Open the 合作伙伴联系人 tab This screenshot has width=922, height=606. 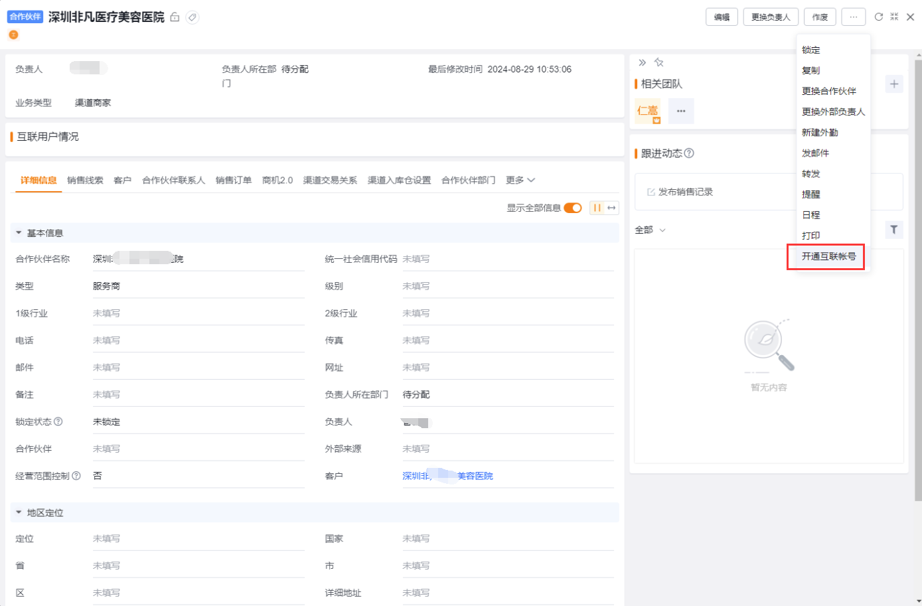(174, 181)
